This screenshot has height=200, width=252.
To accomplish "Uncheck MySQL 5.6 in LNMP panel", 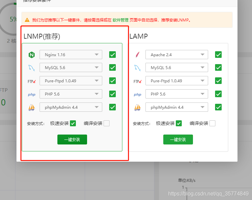I will (x=112, y=67).
